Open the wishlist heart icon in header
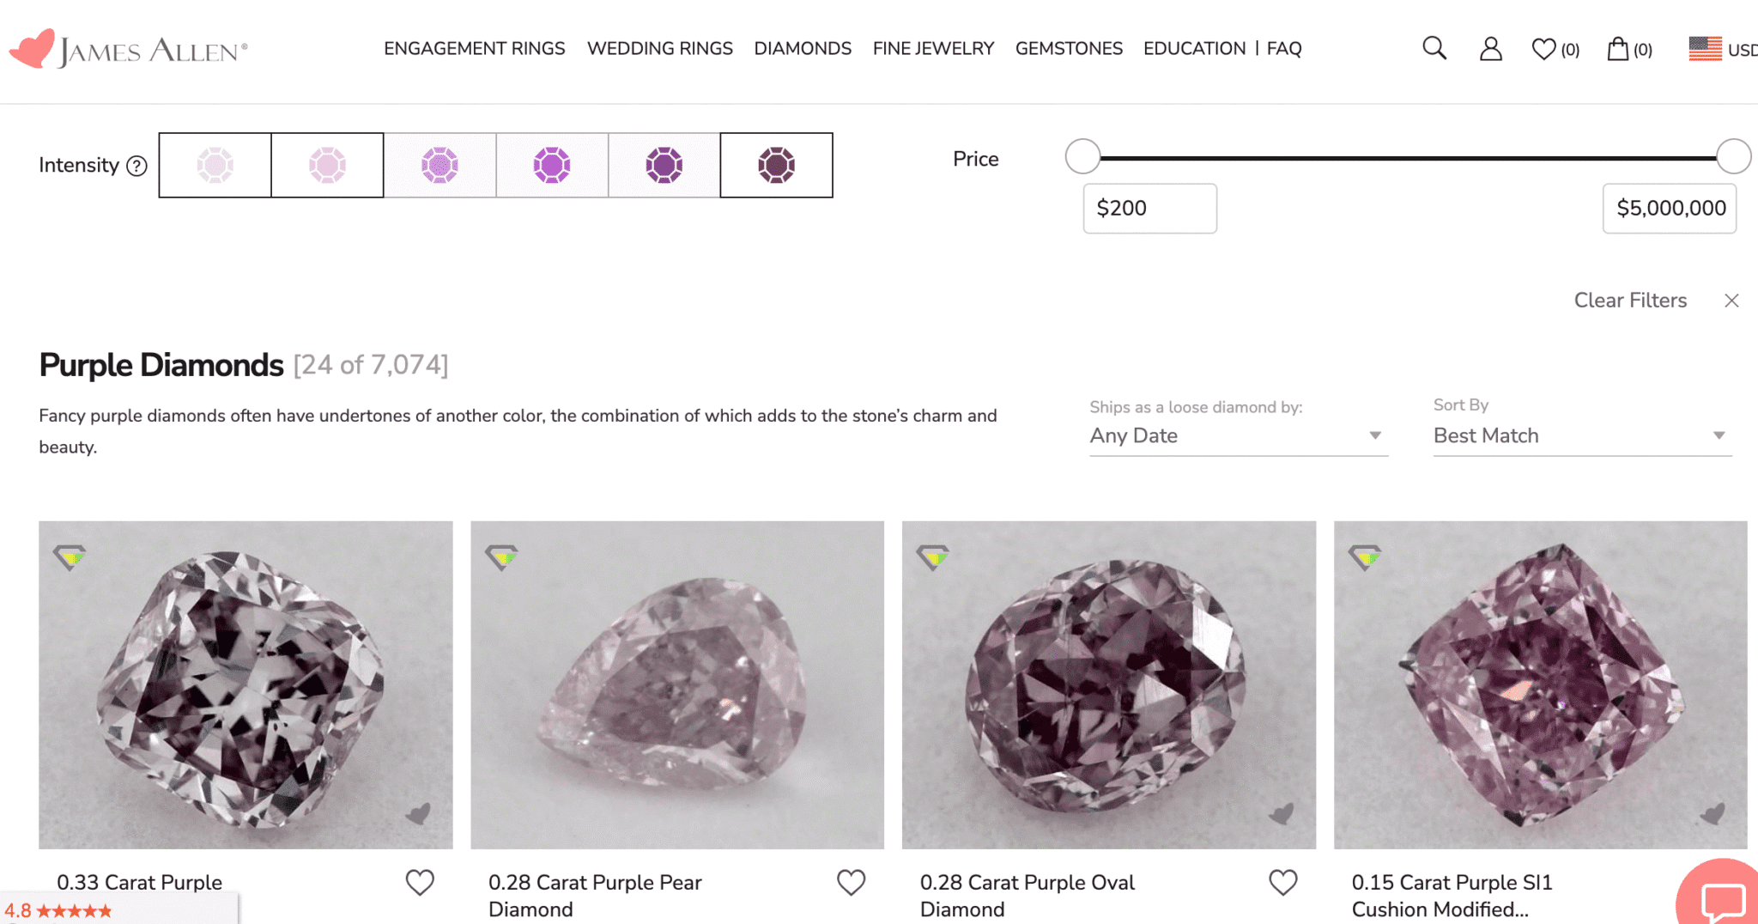 click(1545, 49)
